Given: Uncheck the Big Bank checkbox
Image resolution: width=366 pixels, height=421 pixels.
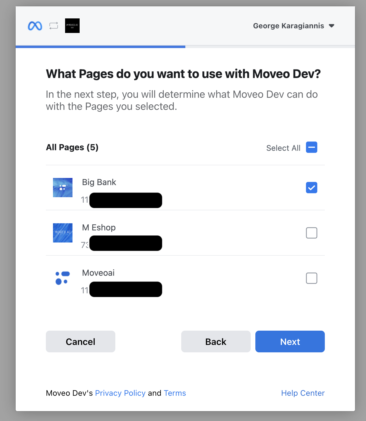Looking at the screenshot, I should 311,188.
